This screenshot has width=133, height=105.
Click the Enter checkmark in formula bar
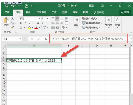(39, 39)
